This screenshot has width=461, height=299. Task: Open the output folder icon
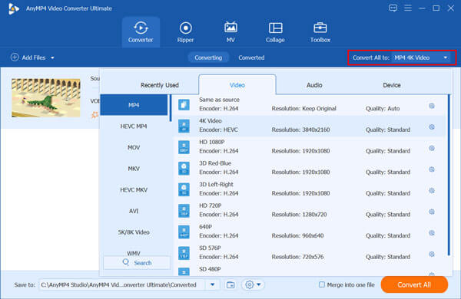point(230,284)
